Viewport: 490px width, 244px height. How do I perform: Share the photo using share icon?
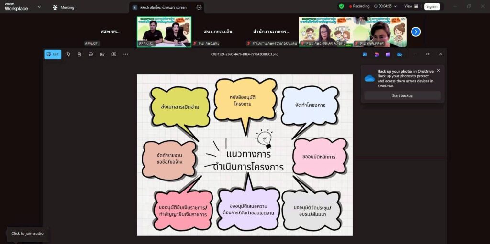click(102, 54)
